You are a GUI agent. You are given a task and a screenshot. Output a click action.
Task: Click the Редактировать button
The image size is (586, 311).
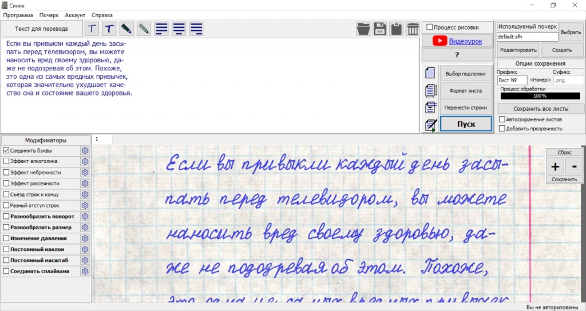518,50
